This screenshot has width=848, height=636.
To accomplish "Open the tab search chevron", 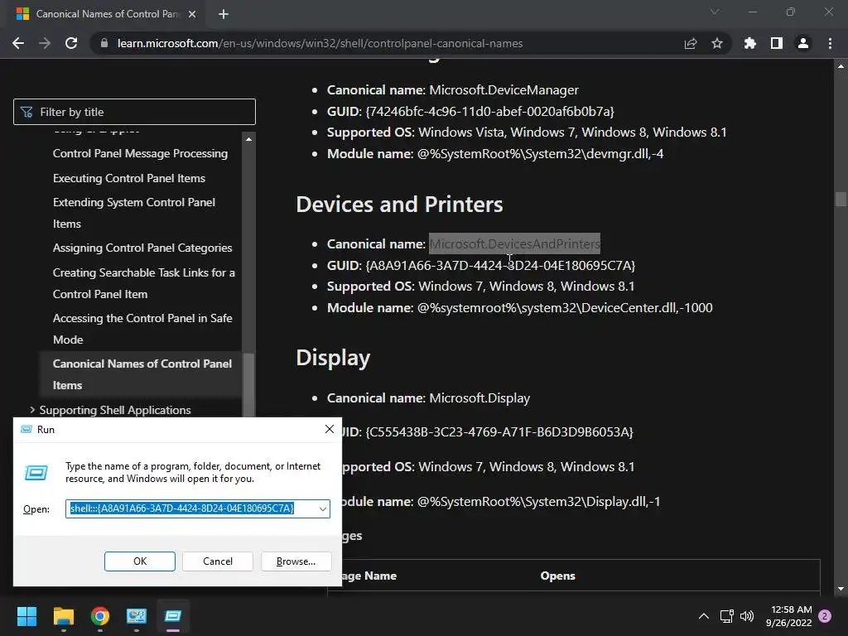I will 715,12.
